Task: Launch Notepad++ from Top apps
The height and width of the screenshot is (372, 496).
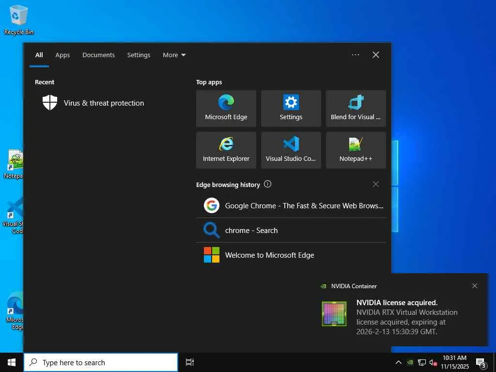Action: click(356, 150)
